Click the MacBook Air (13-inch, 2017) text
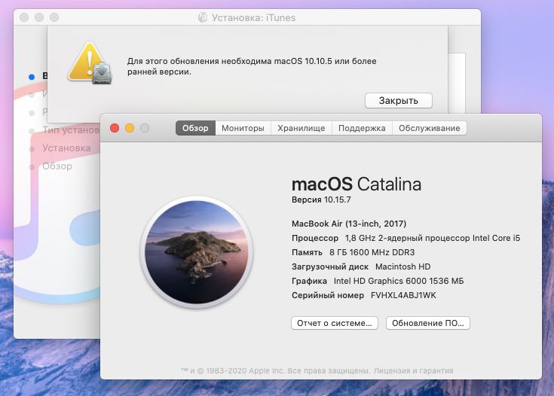The image size is (554, 396). tap(349, 224)
